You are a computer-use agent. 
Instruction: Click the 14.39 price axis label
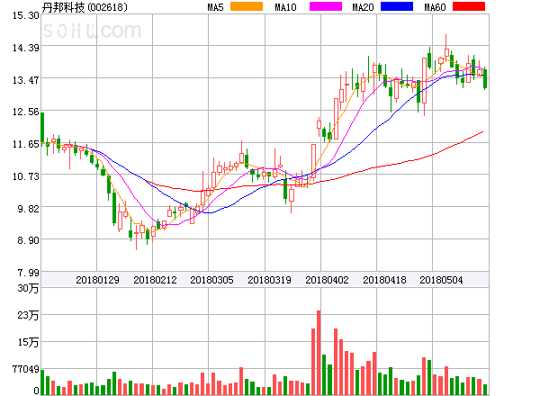coord(26,48)
